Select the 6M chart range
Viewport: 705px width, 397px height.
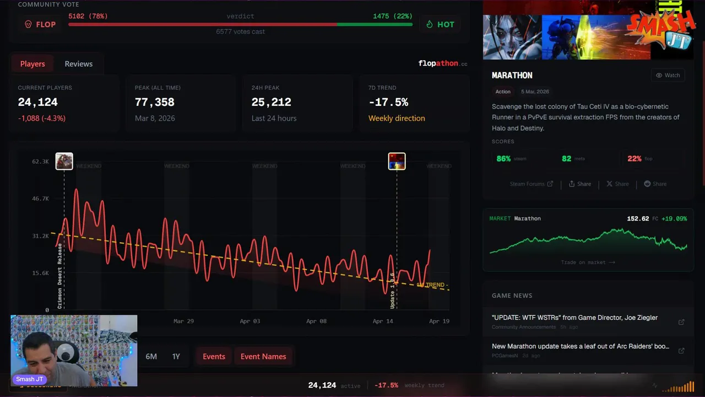click(151, 356)
